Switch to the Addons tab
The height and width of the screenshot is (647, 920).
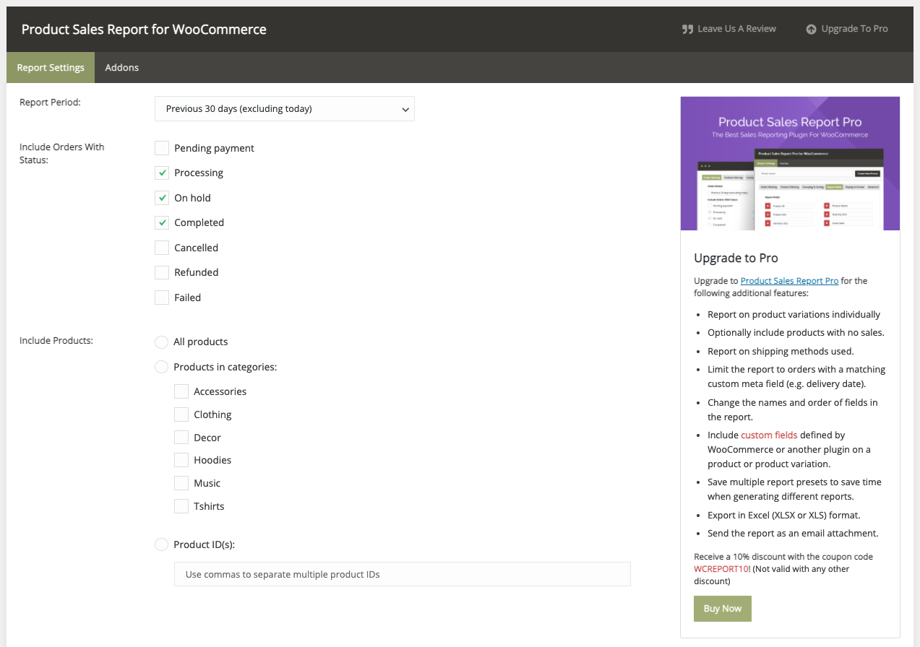[x=122, y=68]
